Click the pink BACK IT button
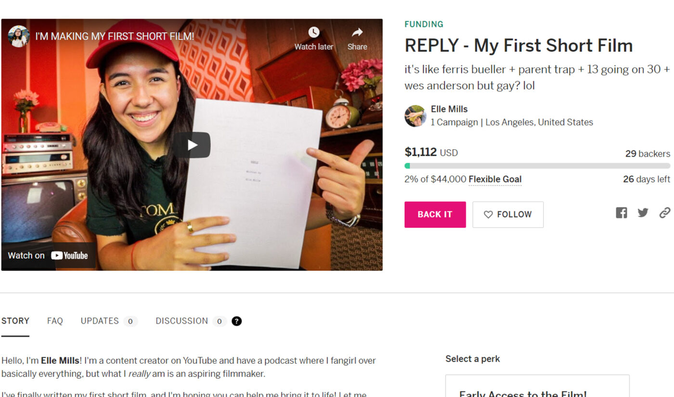The width and height of the screenshot is (674, 397). pyautogui.click(x=435, y=215)
